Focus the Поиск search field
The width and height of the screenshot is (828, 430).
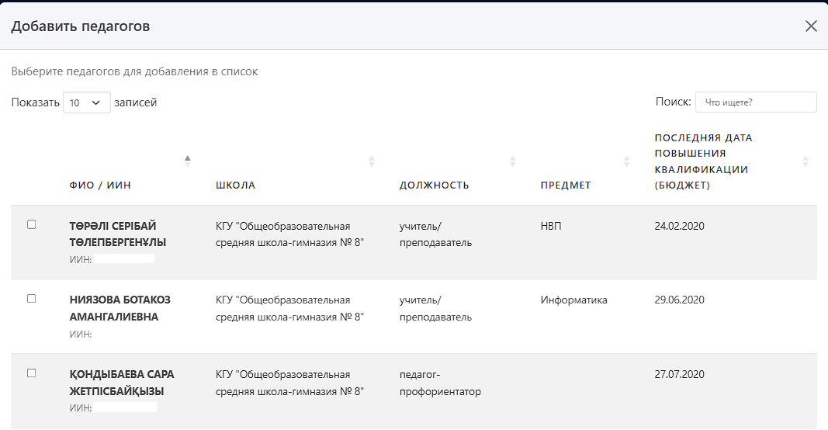pyautogui.click(x=755, y=102)
